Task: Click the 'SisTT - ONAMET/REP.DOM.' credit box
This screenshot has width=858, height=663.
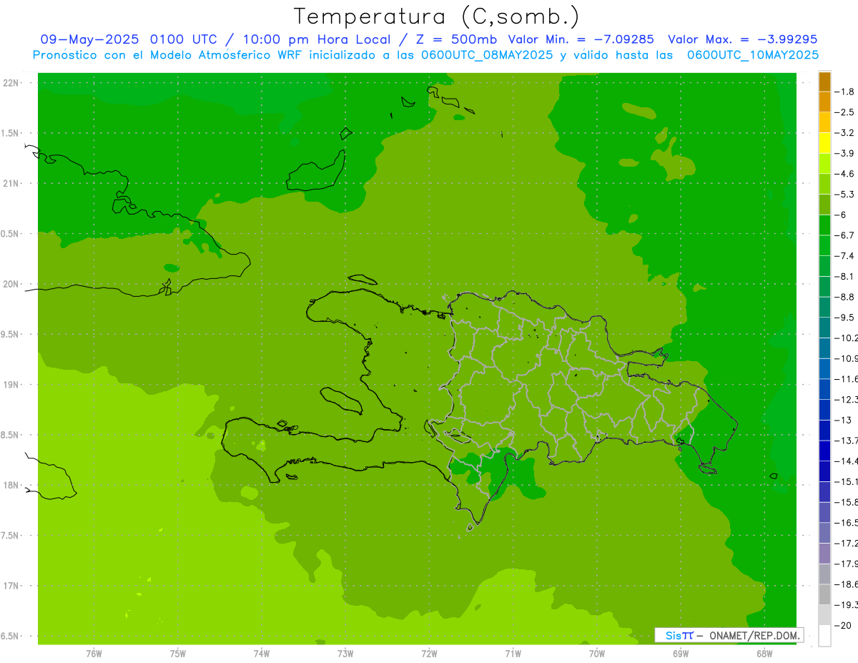Action: pos(729,635)
